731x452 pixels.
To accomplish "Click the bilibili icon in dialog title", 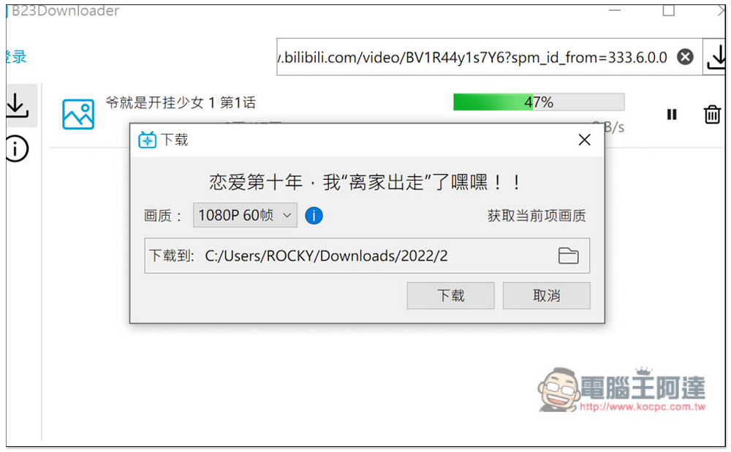I will pos(148,140).
